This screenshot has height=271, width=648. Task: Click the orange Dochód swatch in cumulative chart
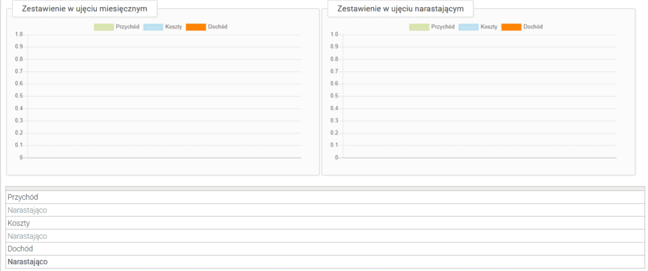[x=511, y=27]
